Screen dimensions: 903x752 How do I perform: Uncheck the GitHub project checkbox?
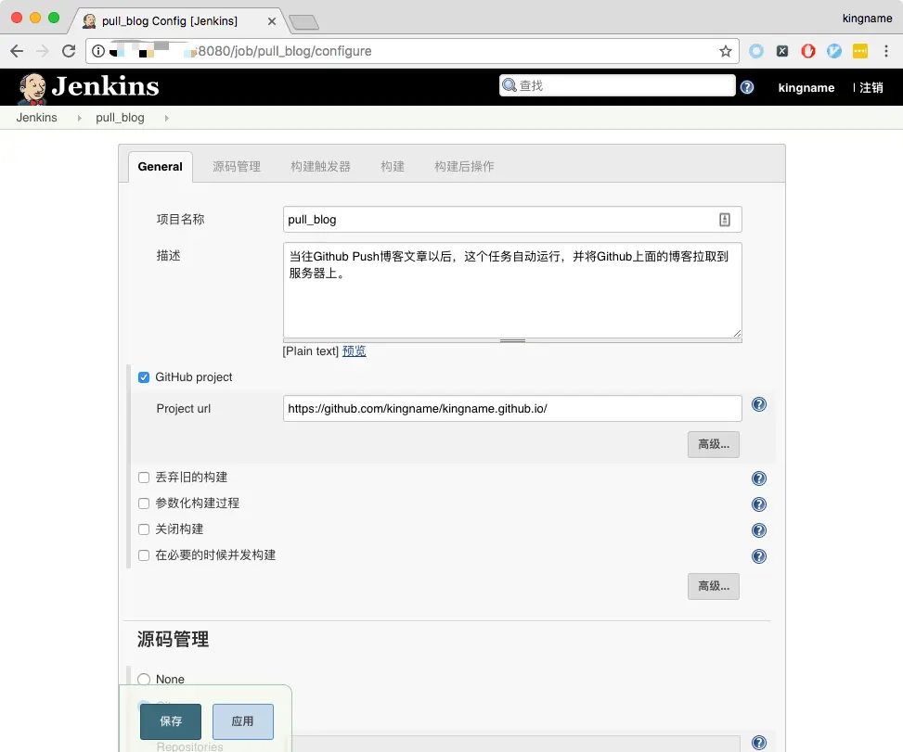(x=144, y=377)
